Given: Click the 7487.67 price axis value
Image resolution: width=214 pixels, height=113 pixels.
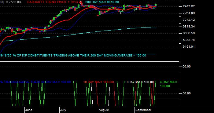Looking at the screenshot, I should pyautogui.click(x=189, y=6).
